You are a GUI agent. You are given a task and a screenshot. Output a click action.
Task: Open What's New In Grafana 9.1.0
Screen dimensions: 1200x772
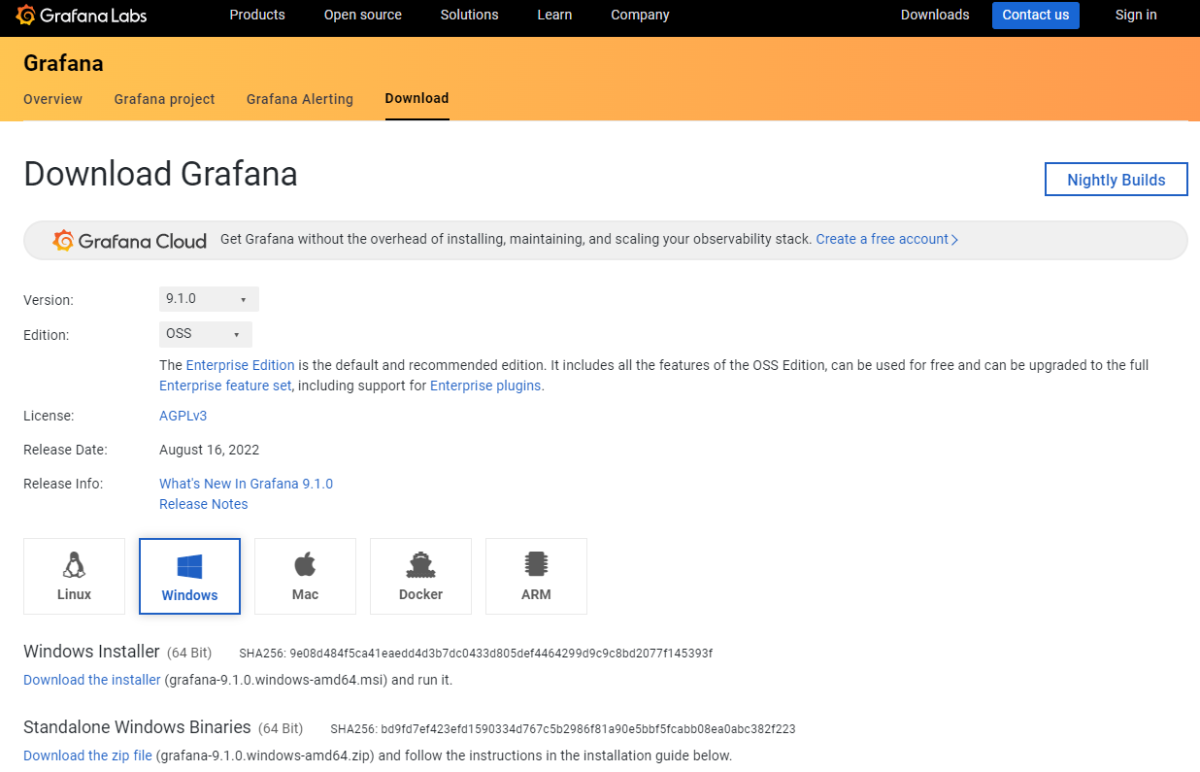coord(246,484)
